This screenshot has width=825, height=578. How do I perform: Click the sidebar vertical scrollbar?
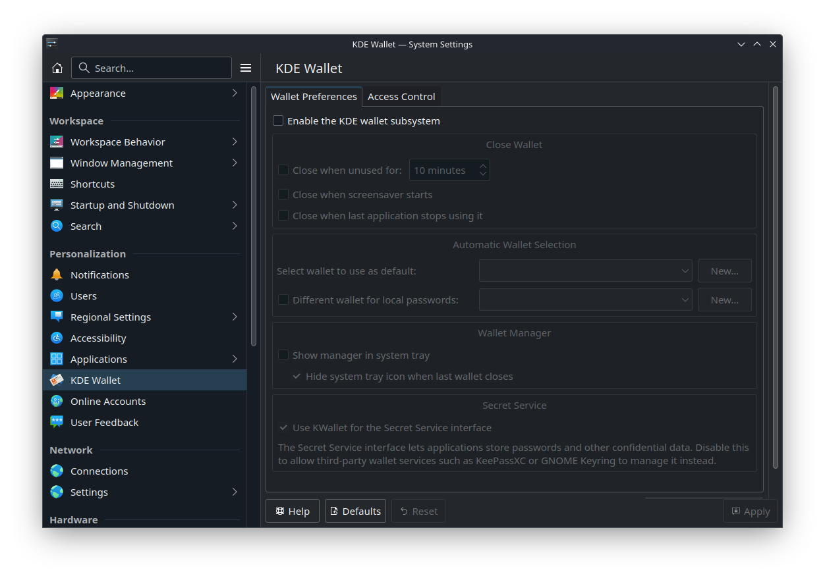[254, 216]
